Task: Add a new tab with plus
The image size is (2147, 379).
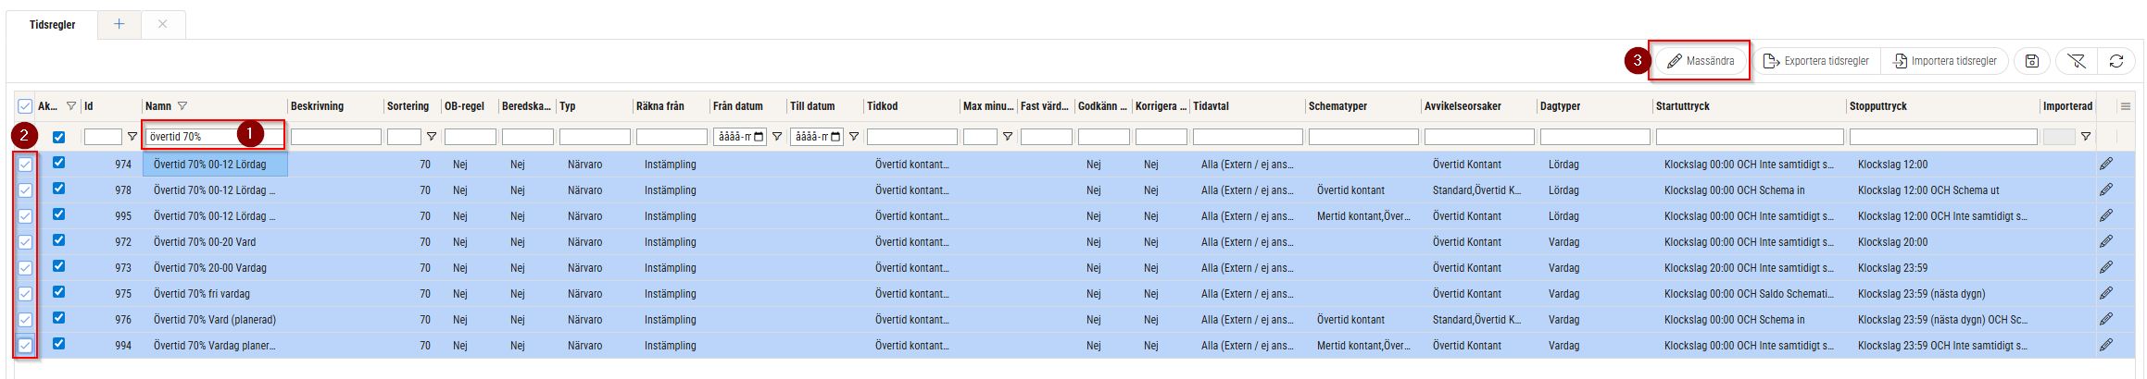Action: point(119,24)
